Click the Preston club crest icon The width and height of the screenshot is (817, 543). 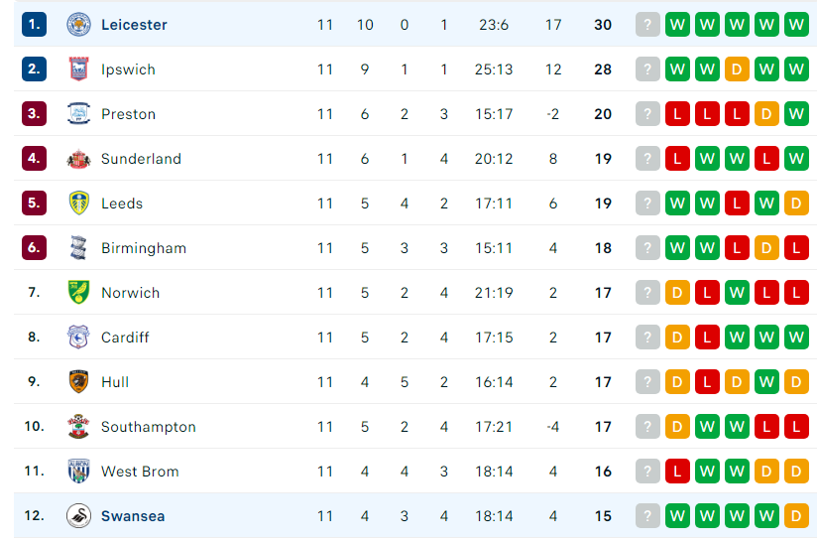tap(78, 114)
